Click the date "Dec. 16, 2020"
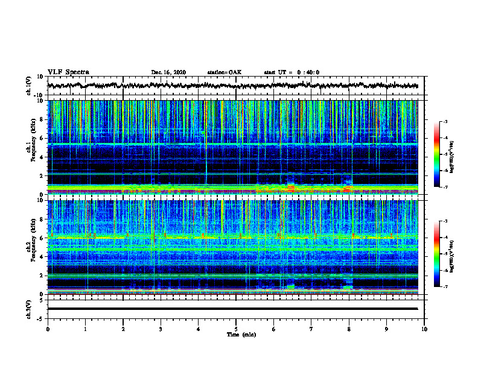This screenshot has width=478, height=369. [x=168, y=72]
